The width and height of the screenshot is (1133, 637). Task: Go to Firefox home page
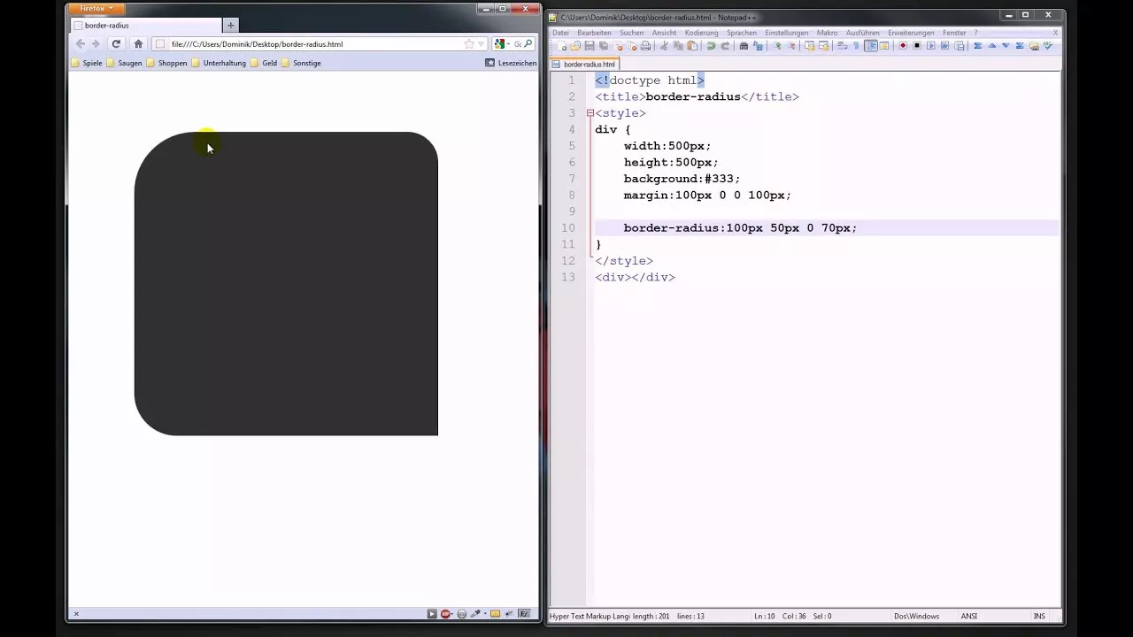click(138, 43)
